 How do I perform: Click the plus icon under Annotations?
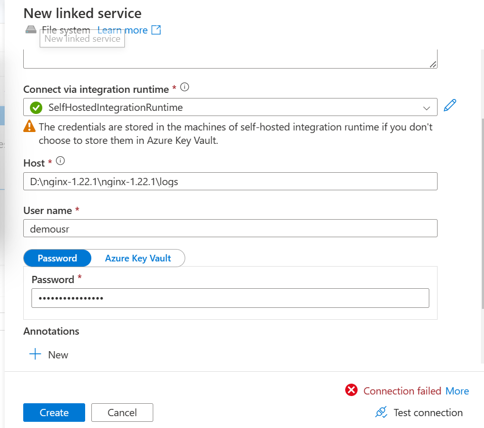point(35,354)
